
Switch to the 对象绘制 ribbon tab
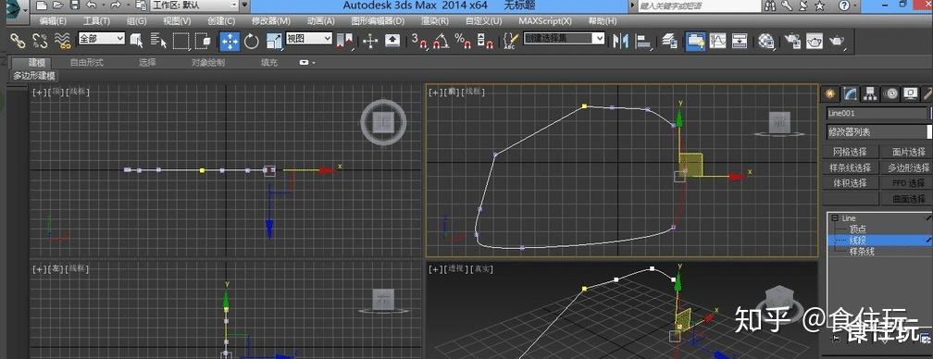207,62
